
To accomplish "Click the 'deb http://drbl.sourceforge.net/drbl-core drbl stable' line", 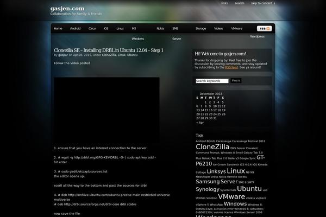I will click(x=95, y=205).
